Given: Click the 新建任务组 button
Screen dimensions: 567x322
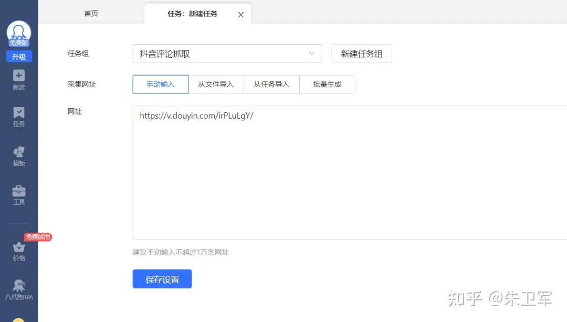Looking at the screenshot, I should point(362,54).
